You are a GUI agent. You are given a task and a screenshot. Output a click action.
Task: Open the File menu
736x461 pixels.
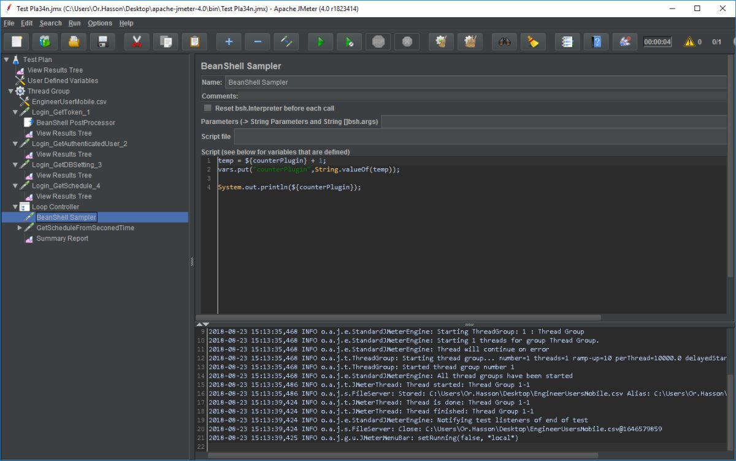(x=9, y=23)
